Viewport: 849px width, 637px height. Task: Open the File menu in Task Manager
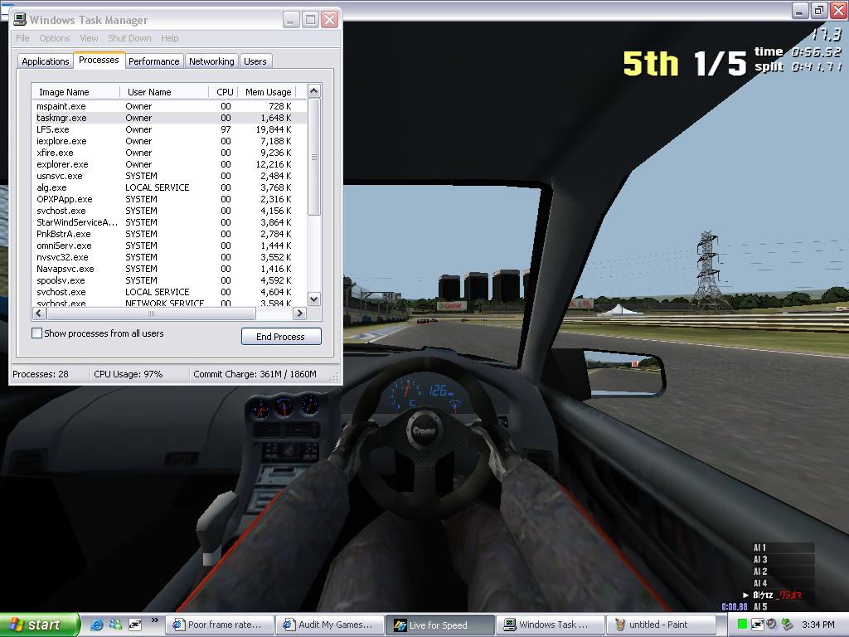point(22,38)
